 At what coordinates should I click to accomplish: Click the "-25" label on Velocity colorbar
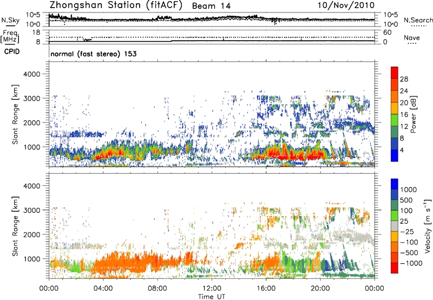[x=407, y=232]
